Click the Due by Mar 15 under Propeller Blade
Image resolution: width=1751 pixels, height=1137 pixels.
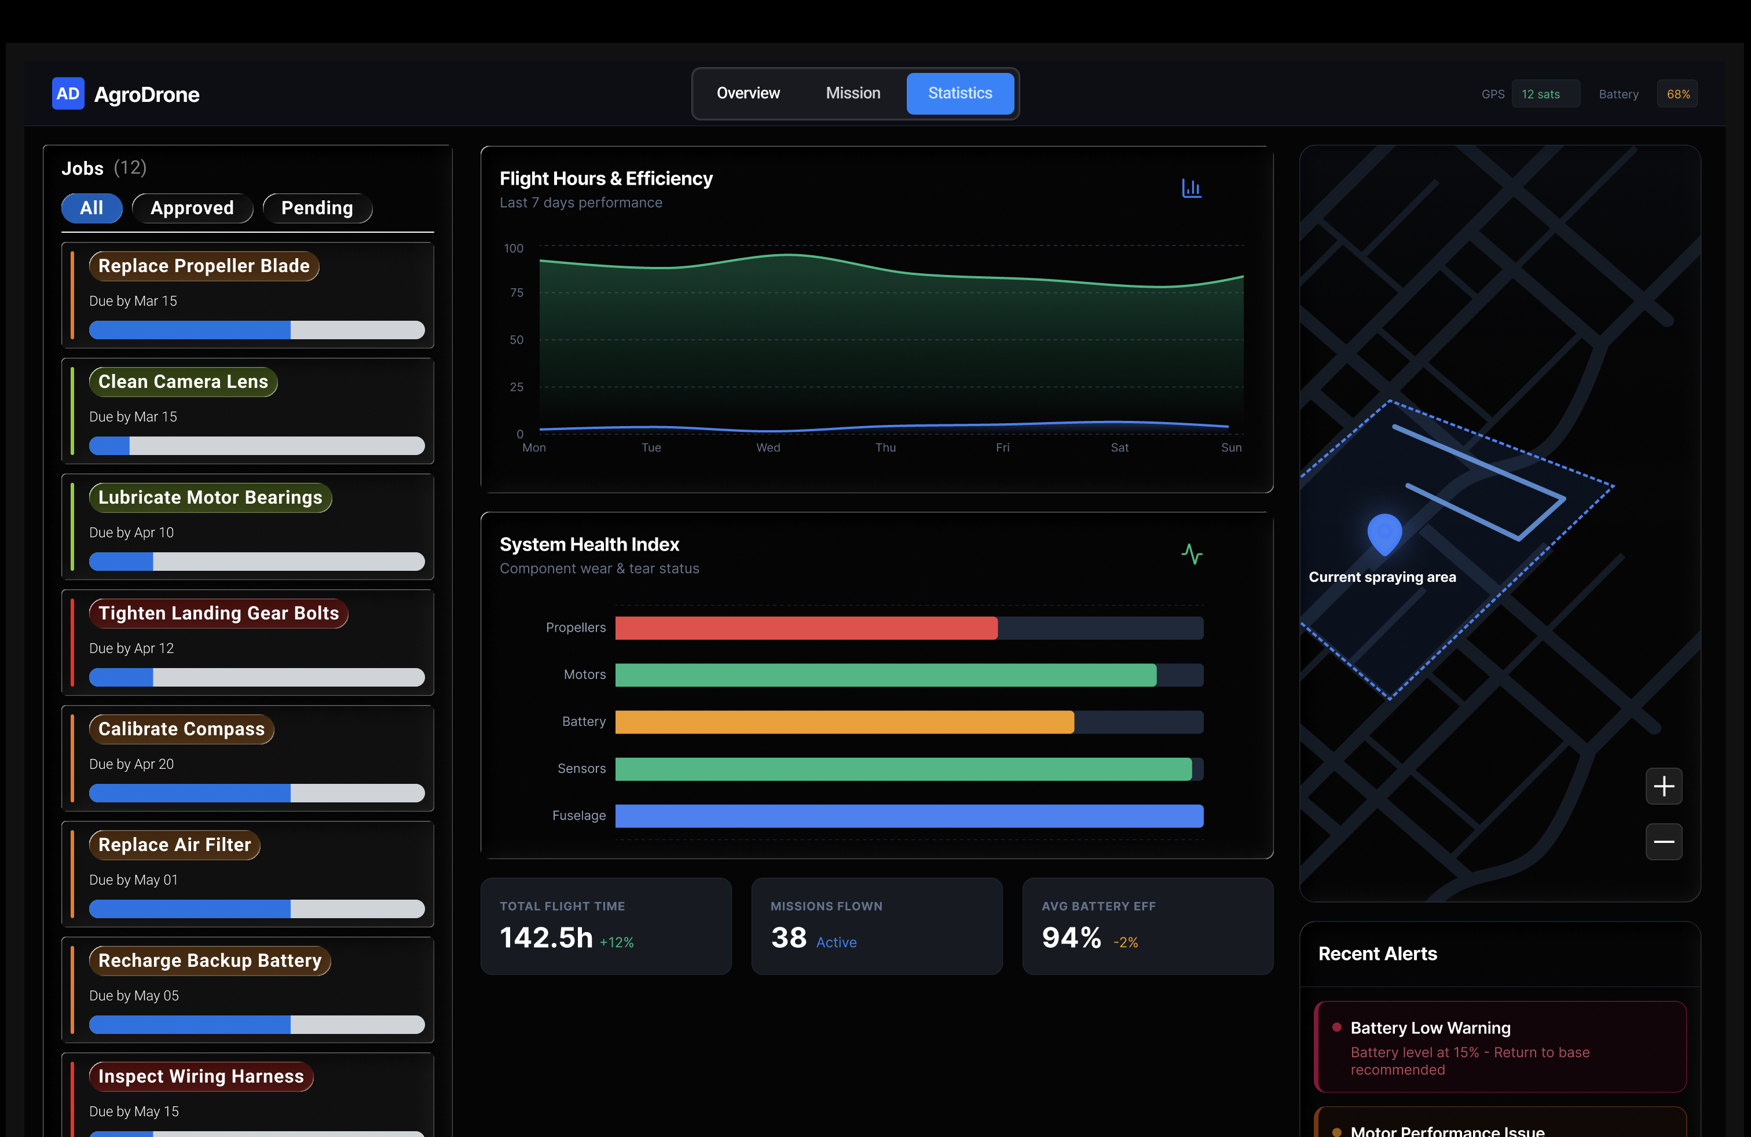[133, 301]
